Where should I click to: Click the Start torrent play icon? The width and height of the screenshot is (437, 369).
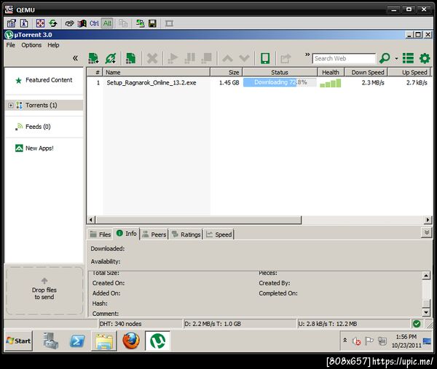[173, 58]
